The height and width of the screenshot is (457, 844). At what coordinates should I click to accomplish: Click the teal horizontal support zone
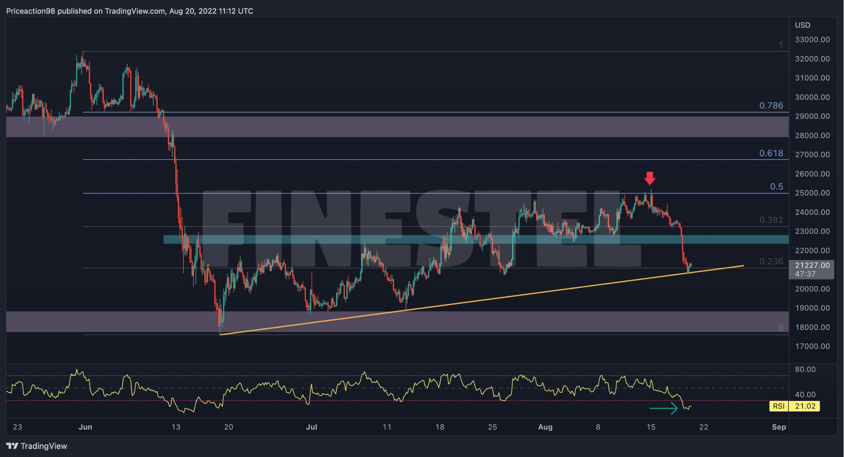(476, 239)
